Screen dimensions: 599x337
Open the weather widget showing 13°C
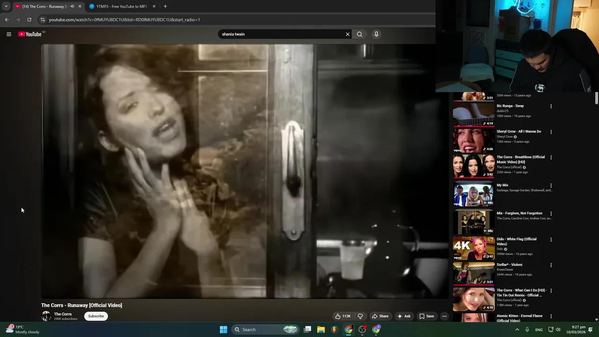point(22,330)
